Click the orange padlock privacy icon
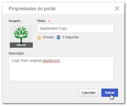Screen dimensions: 127x106 pyautogui.click(x=39, y=37)
